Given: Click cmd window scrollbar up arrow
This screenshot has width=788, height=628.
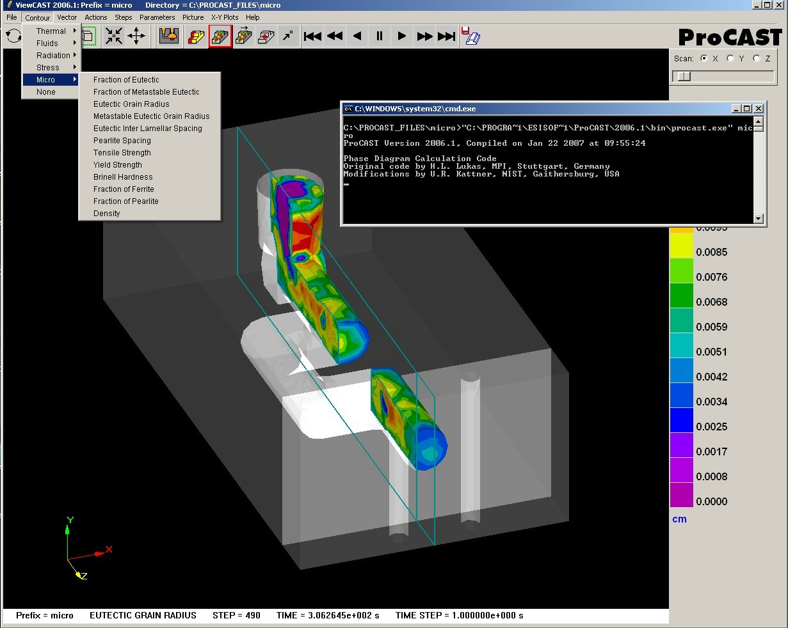Looking at the screenshot, I should point(759,122).
